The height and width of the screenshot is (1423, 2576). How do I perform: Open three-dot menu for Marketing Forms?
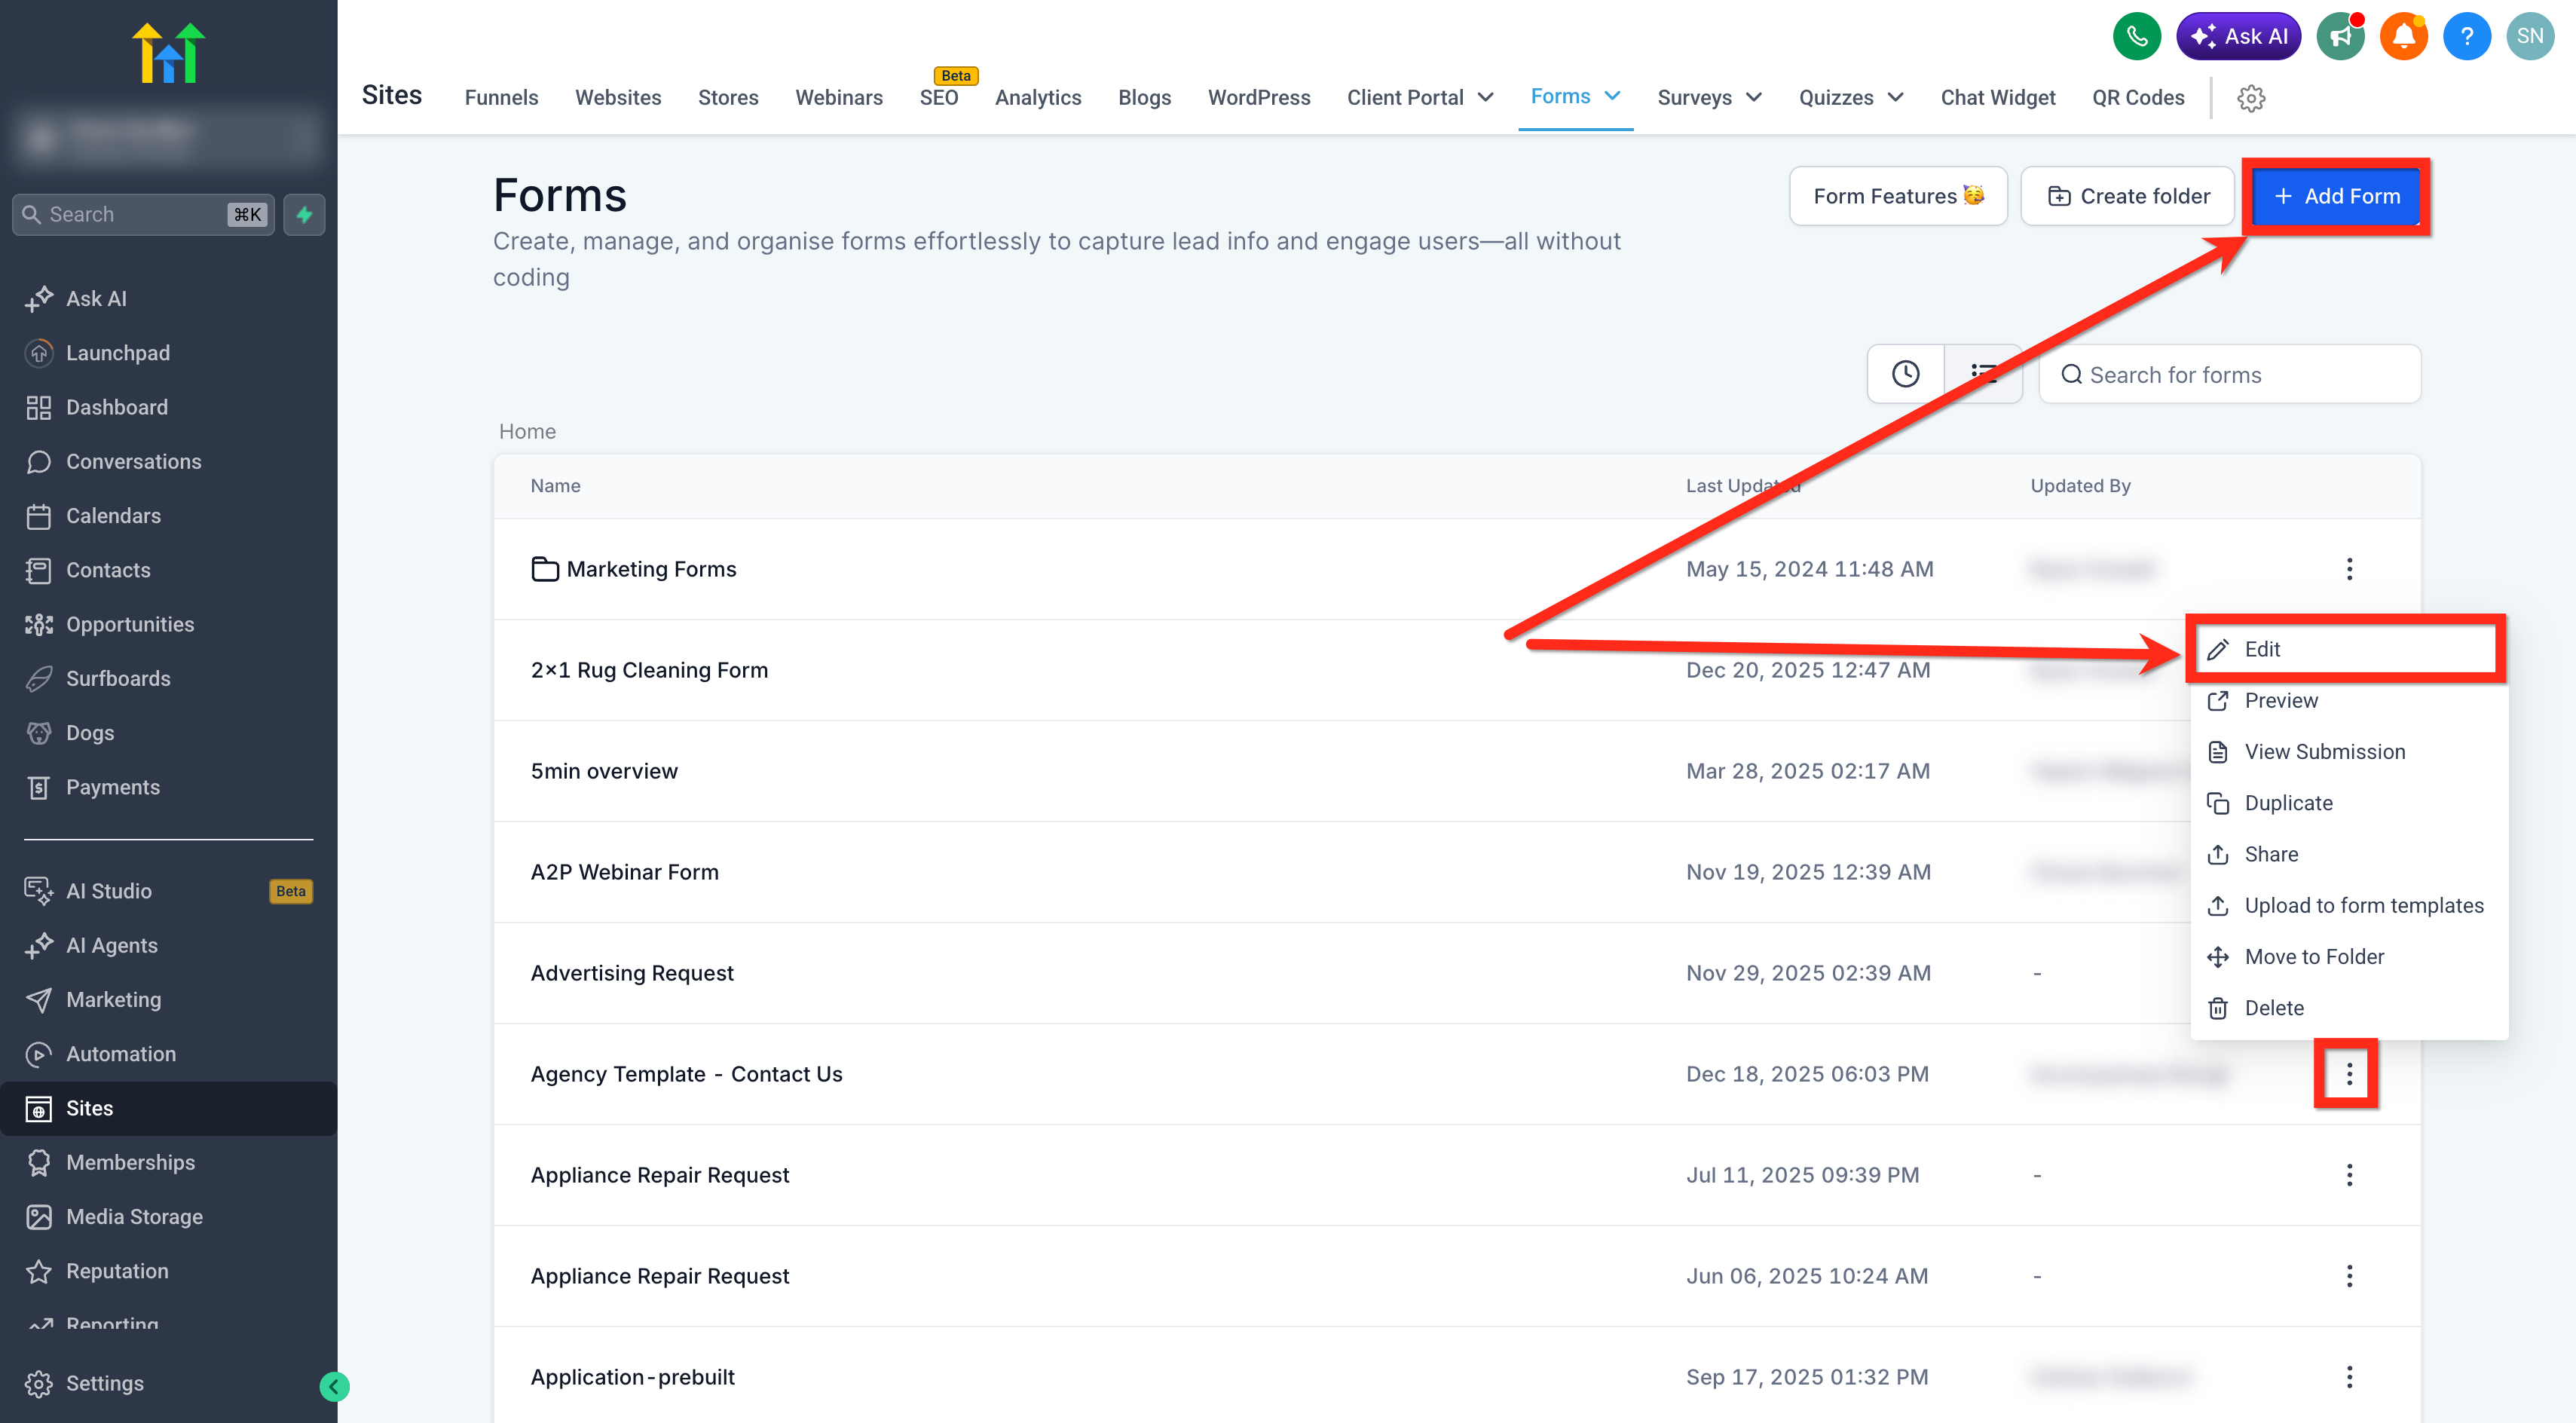2349,569
